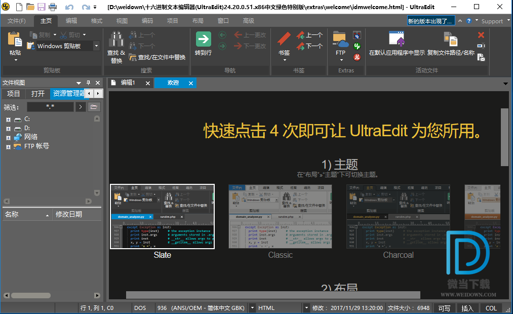The height and width of the screenshot is (314, 513).
Task: Open the File View panel dropdown arrow
Action: click(x=78, y=83)
